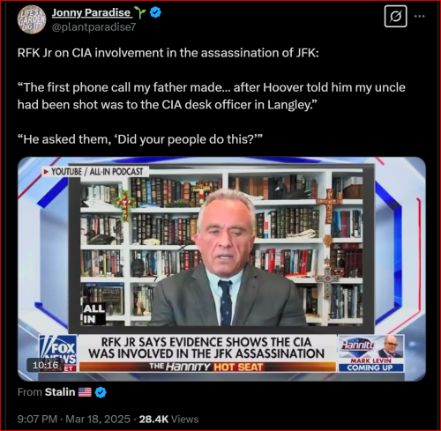Open the three-dot more options menu
Screen dimensions: 441x431
(419, 17)
